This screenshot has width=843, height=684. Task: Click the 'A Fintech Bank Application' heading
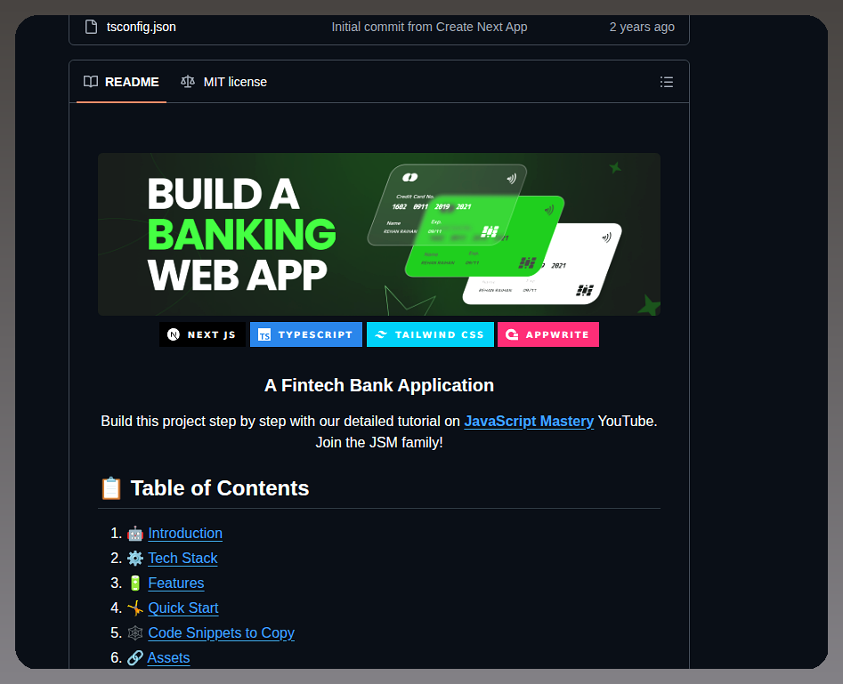tap(379, 385)
